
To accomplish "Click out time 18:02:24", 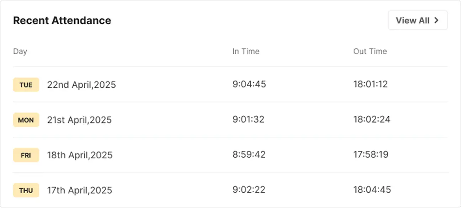I will point(372,120).
